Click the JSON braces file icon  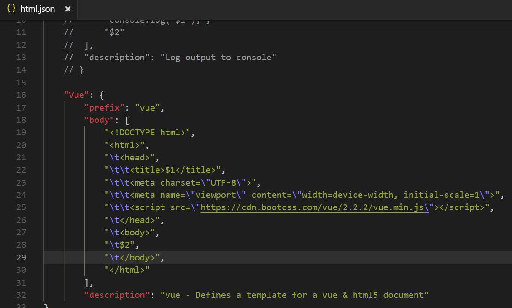click(x=11, y=9)
